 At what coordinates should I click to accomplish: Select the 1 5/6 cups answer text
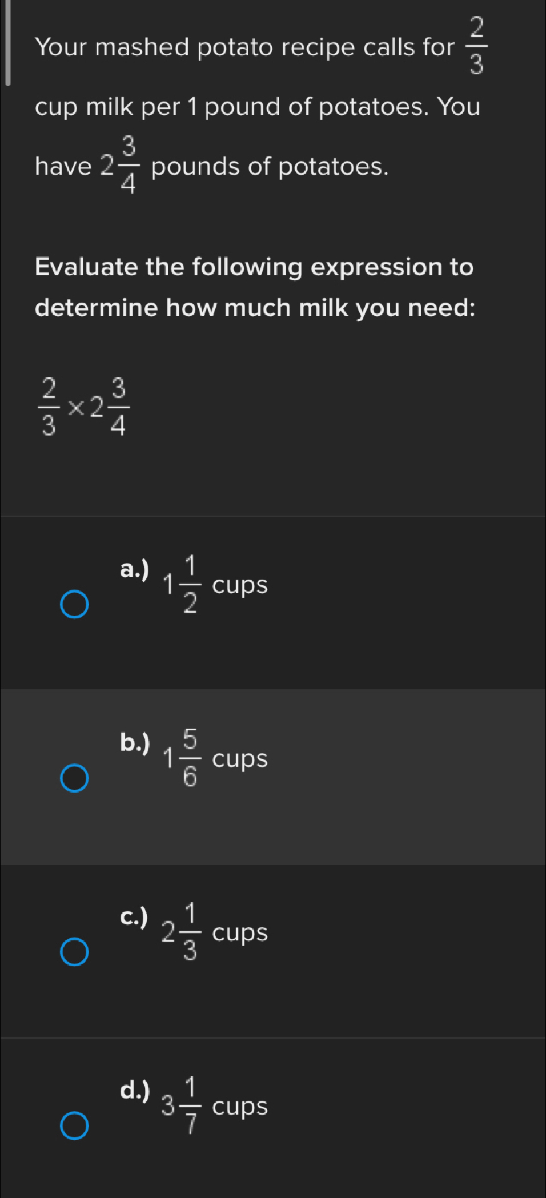(215, 758)
